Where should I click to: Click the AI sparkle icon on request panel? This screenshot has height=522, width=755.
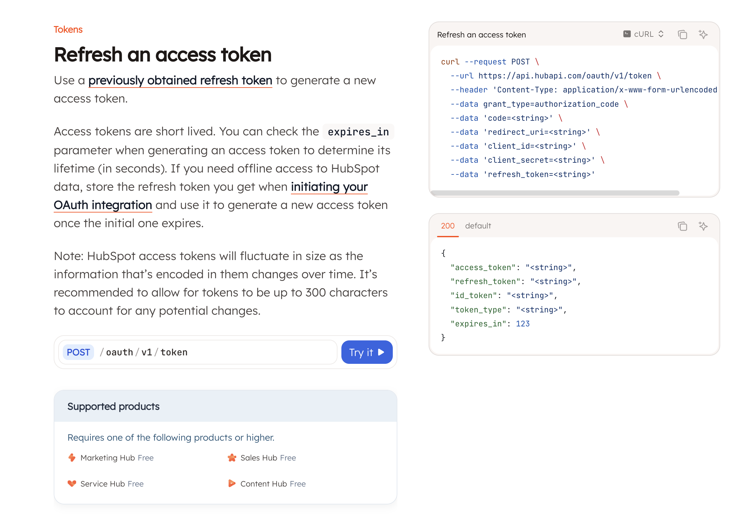click(x=703, y=34)
